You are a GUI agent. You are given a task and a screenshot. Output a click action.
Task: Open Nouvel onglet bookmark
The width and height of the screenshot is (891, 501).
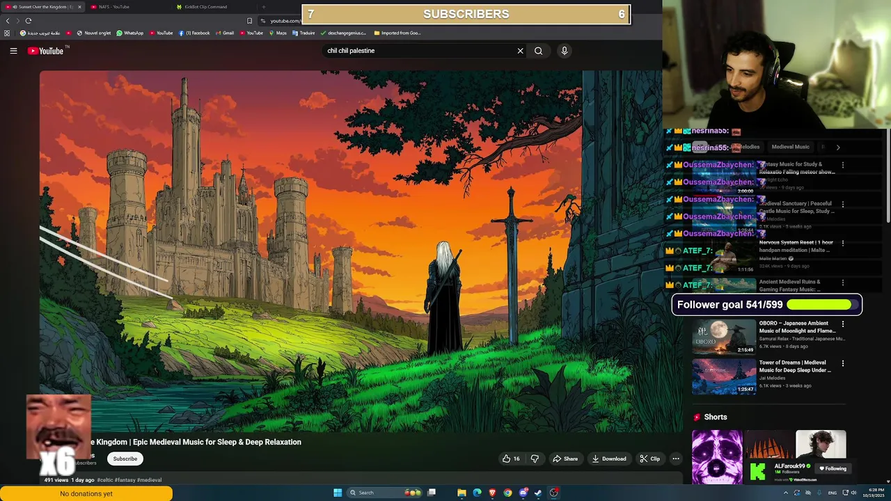click(94, 33)
